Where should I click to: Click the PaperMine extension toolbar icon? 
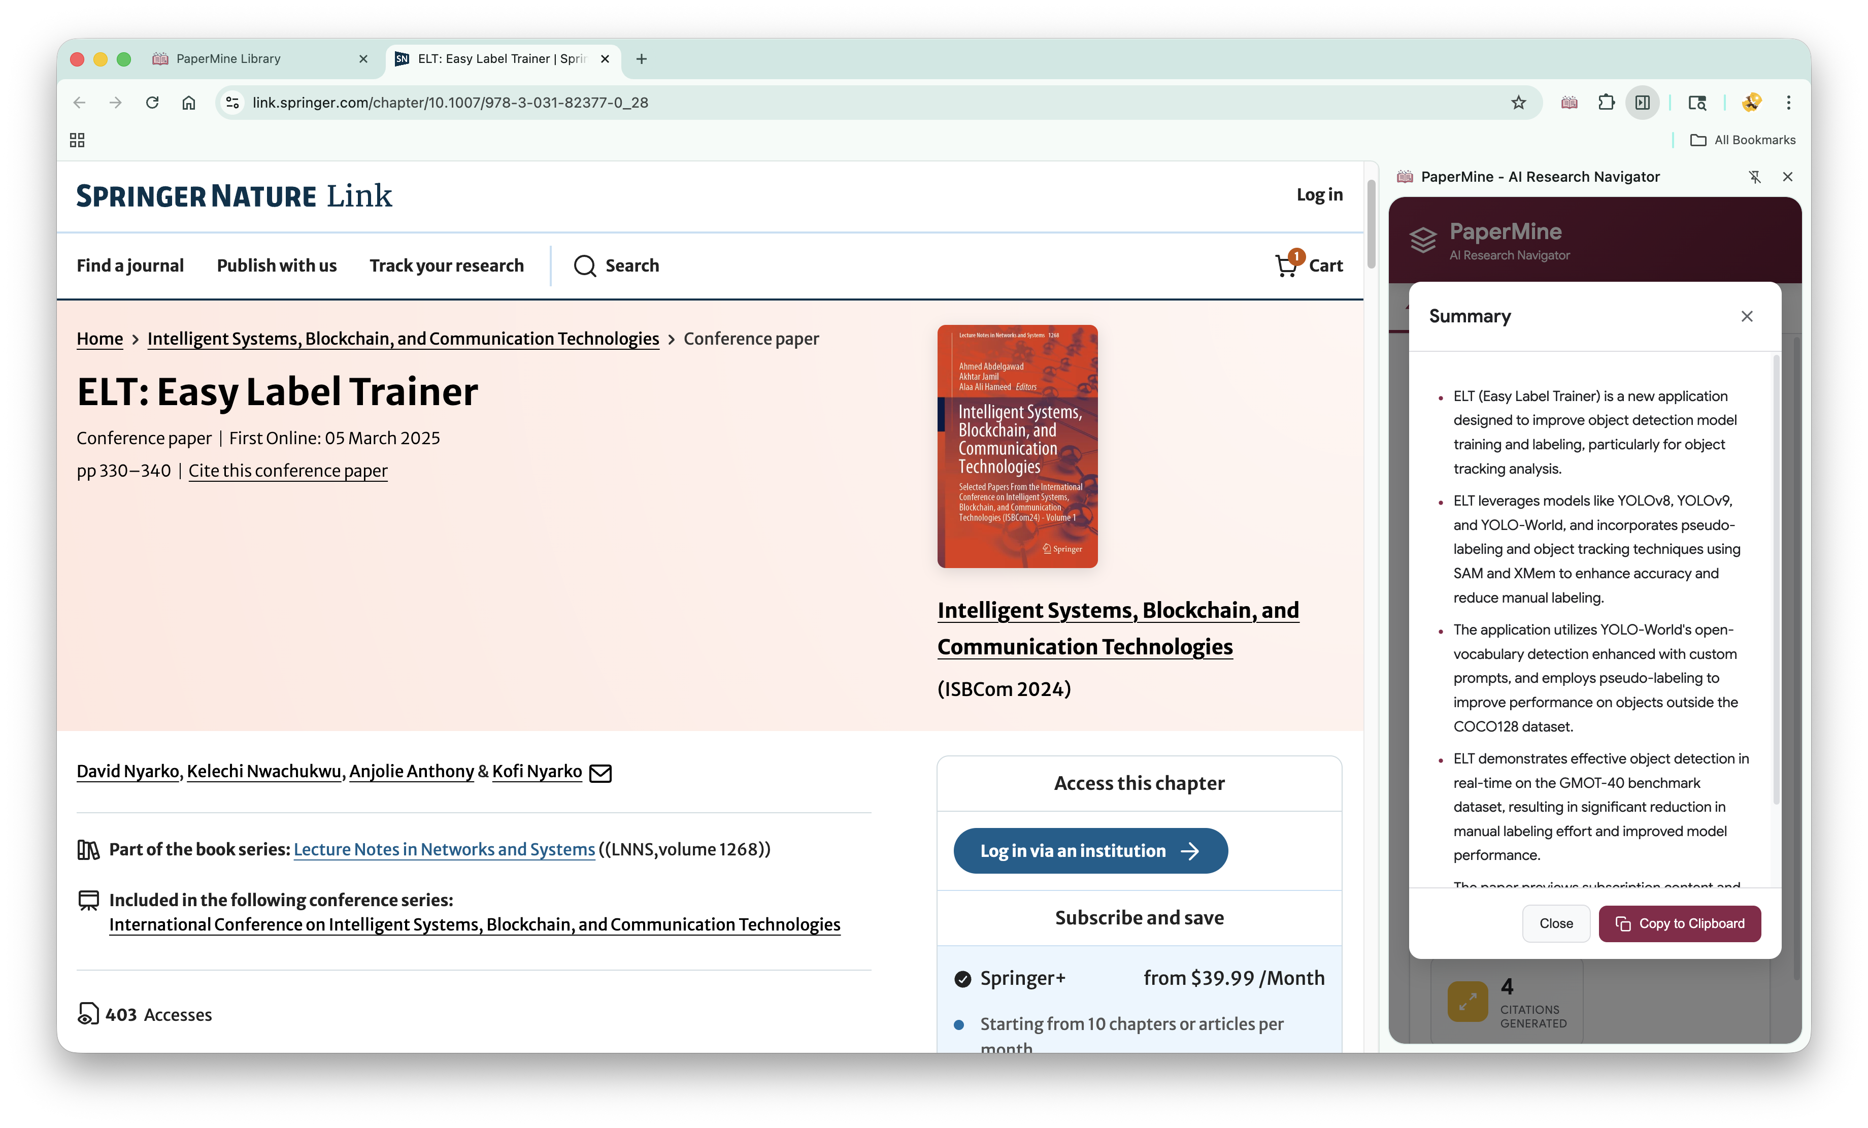coord(1570,103)
